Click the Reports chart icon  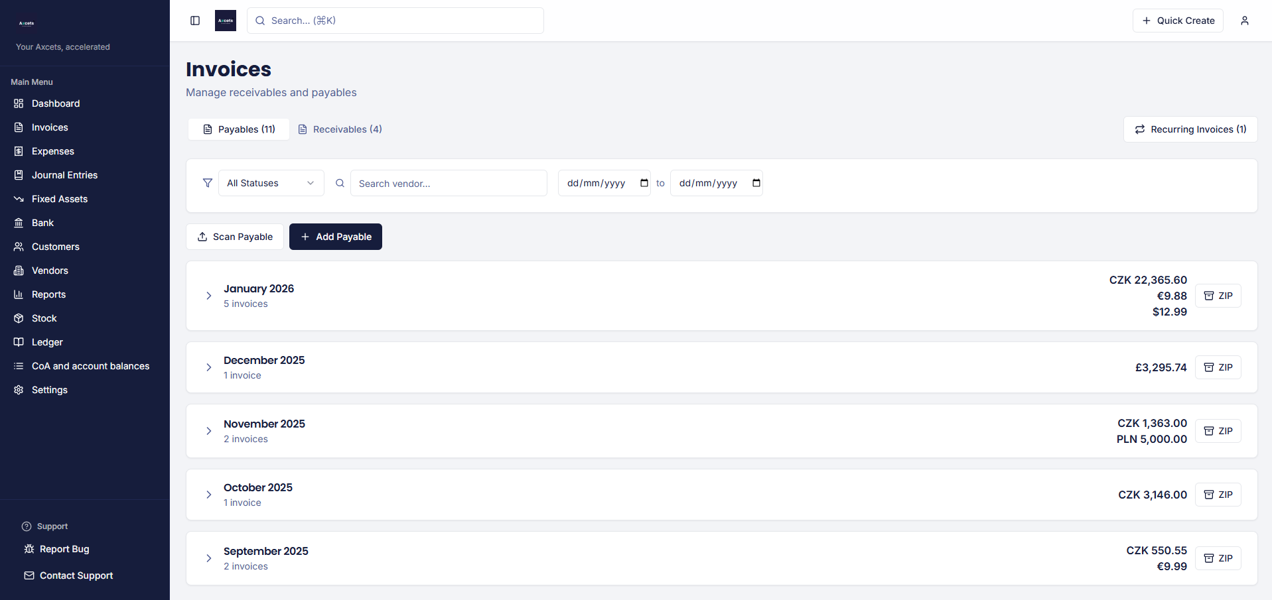point(19,294)
